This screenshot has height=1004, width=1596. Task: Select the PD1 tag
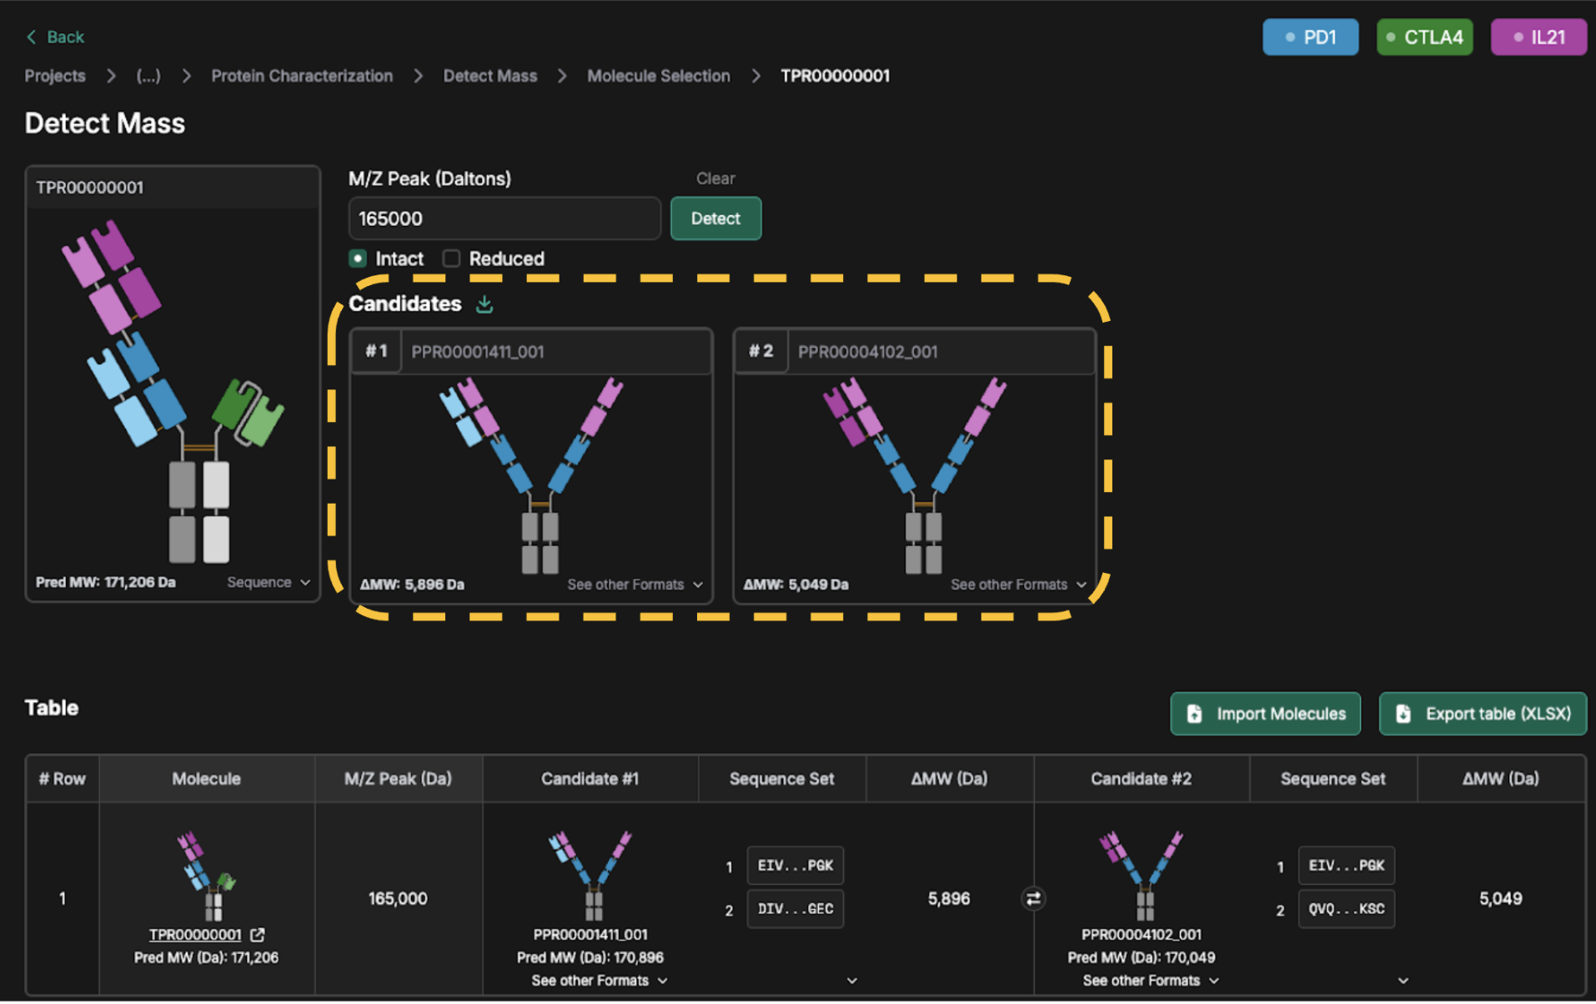[1310, 38]
